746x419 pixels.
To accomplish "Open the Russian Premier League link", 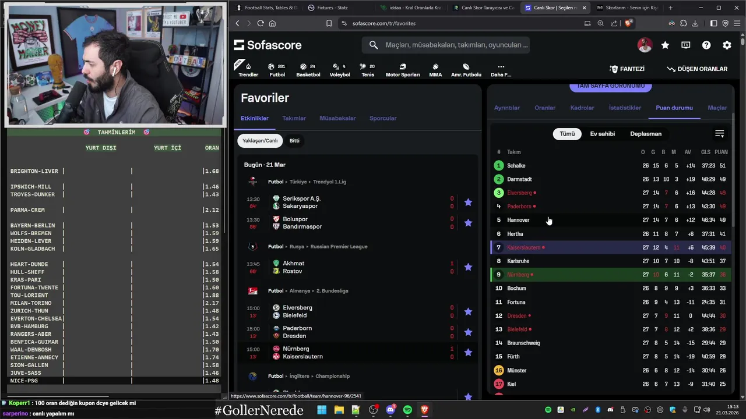I will click(339, 247).
